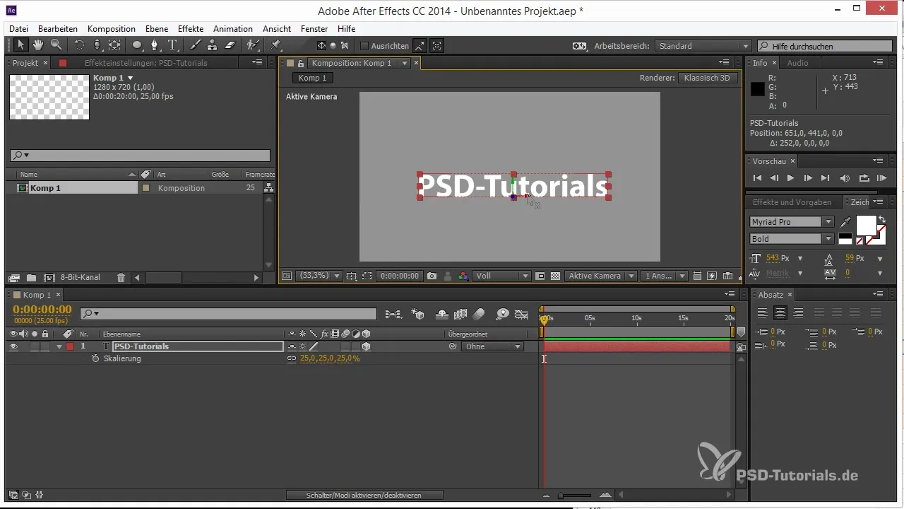The image size is (904, 509).
Task: Click the Komp 1 breadcrumb button
Action: pyautogui.click(x=312, y=78)
